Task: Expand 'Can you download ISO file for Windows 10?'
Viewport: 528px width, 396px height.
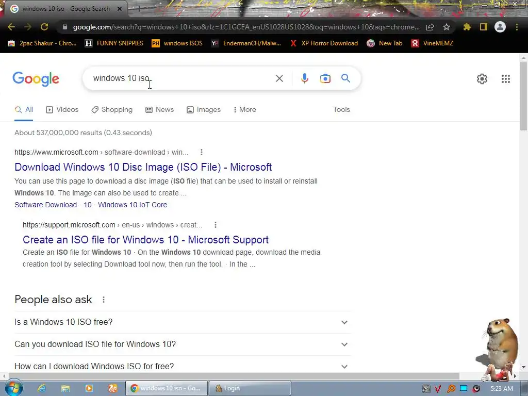Action: point(183,344)
